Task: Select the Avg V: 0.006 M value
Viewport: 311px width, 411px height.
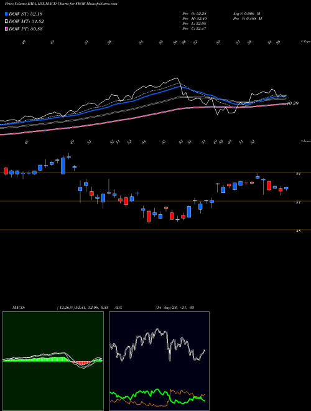Action: click(x=246, y=14)
